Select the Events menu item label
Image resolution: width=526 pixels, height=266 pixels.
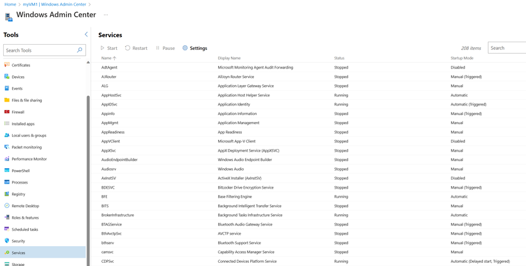(x=17, y=89)
